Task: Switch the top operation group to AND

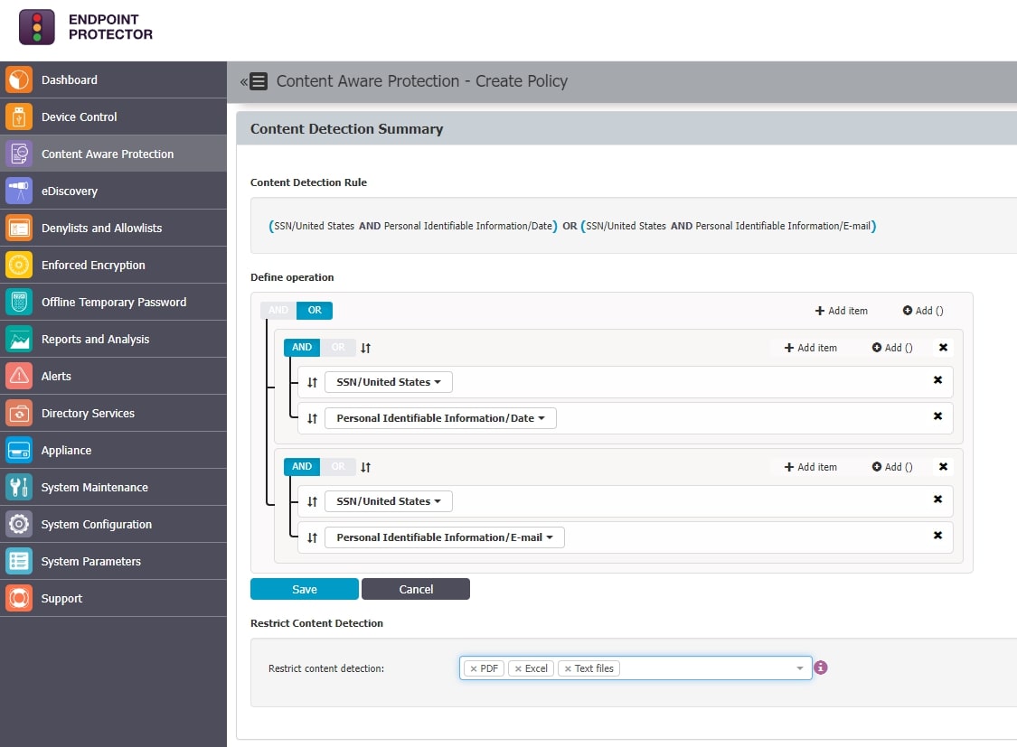Action: coord(278,309)
